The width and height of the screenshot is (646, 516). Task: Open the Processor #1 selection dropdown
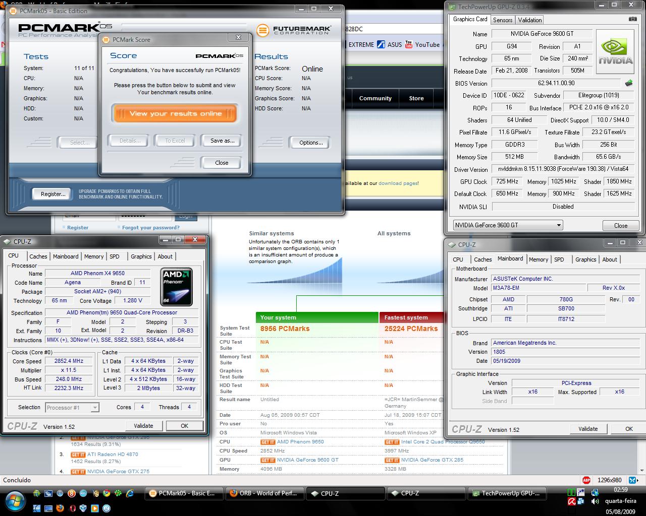tap(72, 407)
